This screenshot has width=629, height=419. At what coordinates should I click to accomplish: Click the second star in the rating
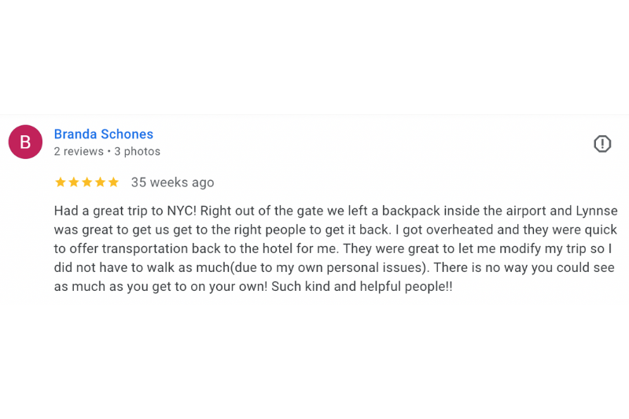pyautogui.click(x=74, y=182)
